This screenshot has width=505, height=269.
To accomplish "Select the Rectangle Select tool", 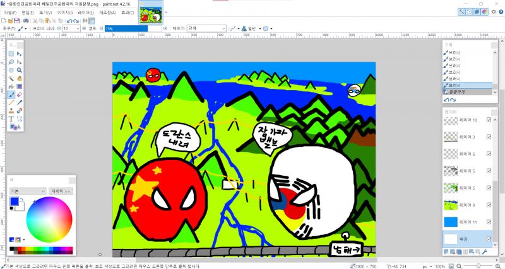I will click(11, 54).
